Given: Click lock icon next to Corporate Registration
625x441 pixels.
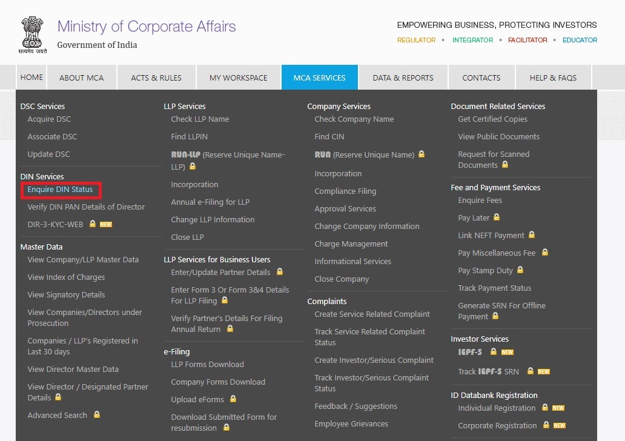Looking at the screenshot, I should (x=546, y=425).
